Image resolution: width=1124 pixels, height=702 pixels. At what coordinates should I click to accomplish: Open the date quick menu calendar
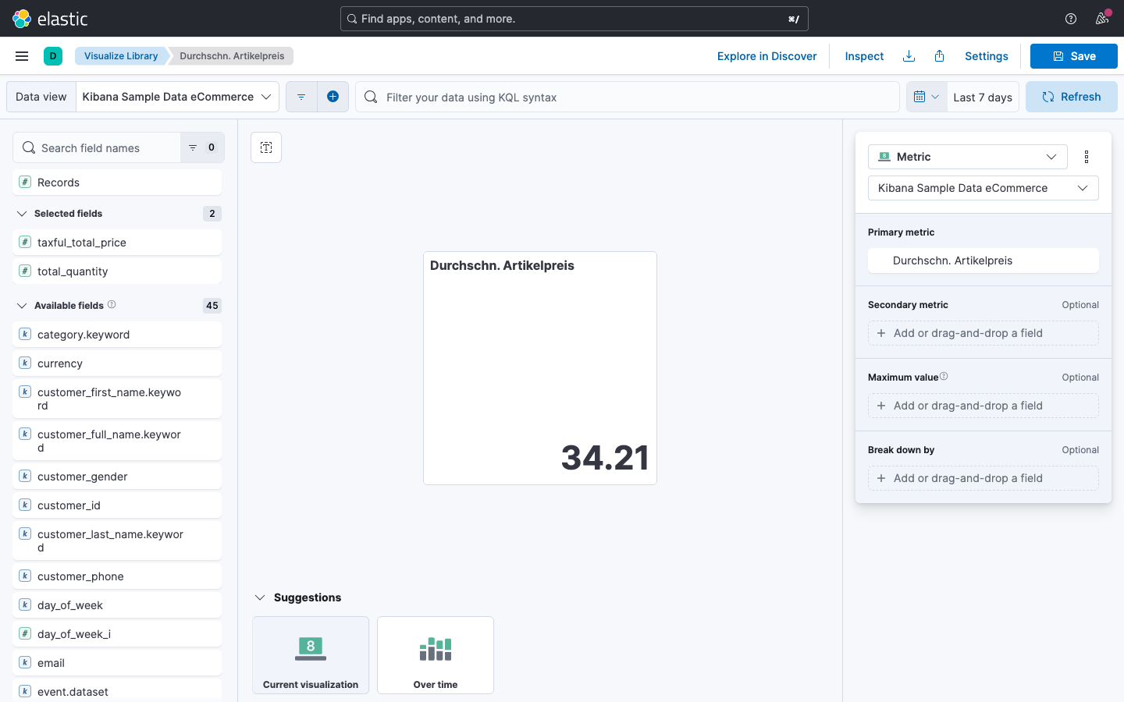click(926, 97)
